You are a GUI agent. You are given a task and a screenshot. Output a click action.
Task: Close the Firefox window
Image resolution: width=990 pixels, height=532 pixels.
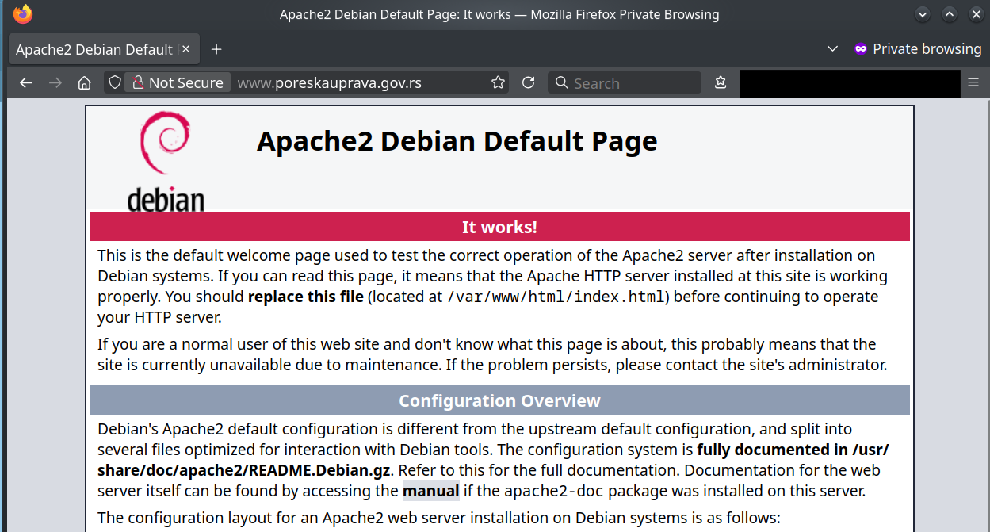975,14
